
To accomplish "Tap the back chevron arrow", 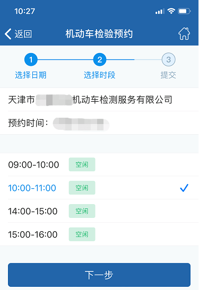I will pyautogui.click(x=8, y=34).
